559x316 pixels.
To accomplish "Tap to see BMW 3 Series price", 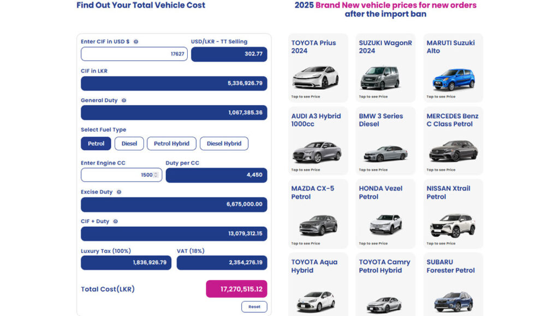I will (373, 170).
